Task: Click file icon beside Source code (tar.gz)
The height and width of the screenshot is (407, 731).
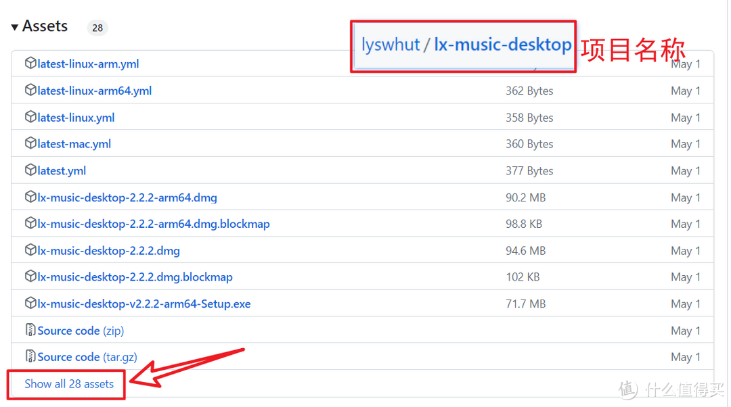Action: click(30, 356)
